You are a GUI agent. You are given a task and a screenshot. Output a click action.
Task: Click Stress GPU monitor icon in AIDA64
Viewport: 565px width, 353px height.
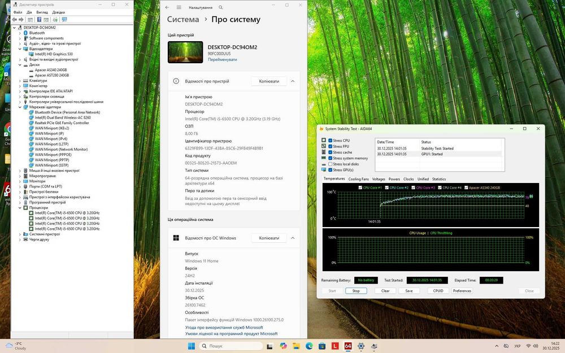point(324,169)
